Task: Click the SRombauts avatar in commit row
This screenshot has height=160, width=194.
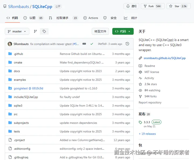Action: (10, 44)
